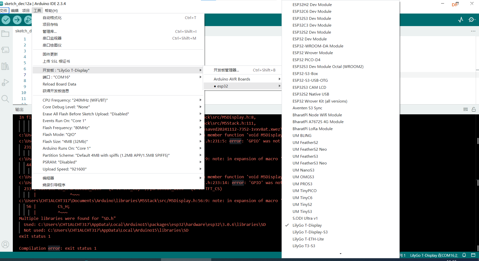The image size is (479, 261).
Task: Open 串口绘图仪 menu entry
Action: tap(118, 45)
